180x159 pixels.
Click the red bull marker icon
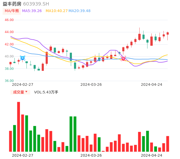click(x=123, y=59)
